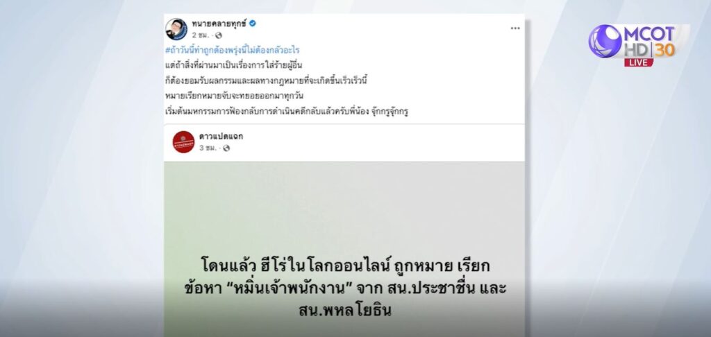Click the globe privacy icon beside 2 ชม.

click(x=219, y=35)
